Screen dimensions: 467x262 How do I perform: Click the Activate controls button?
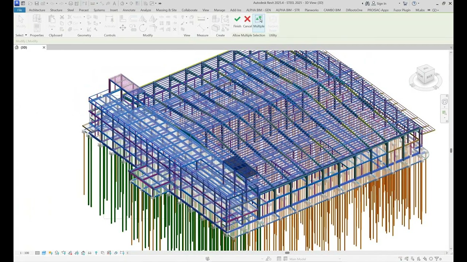pos(109,22)
